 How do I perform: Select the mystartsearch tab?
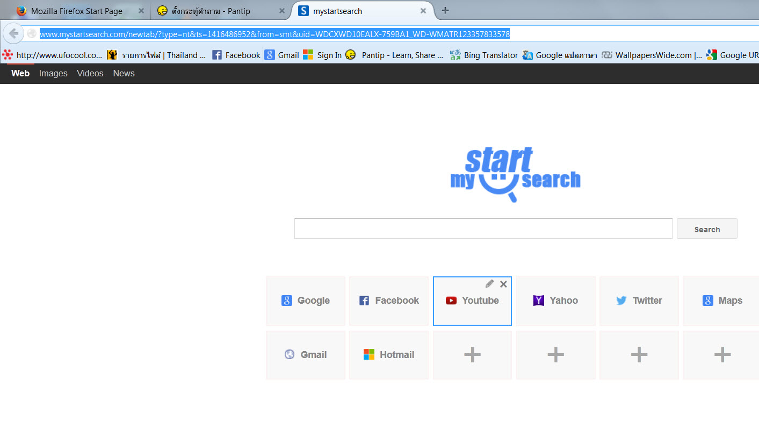(363, 11)
